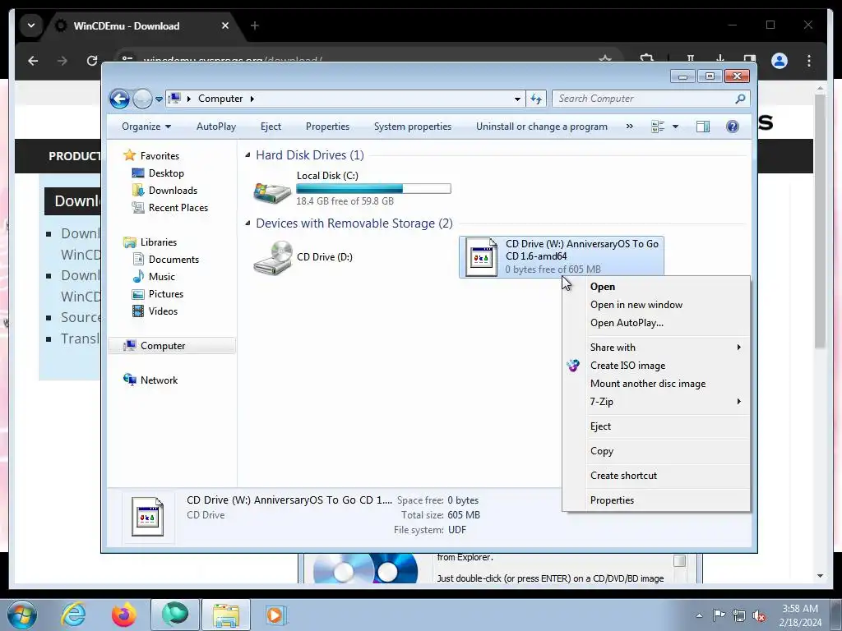Screen dimensions: 842x631
Task: Open Downloads in the navigation pane
Action: pos(173,191)
